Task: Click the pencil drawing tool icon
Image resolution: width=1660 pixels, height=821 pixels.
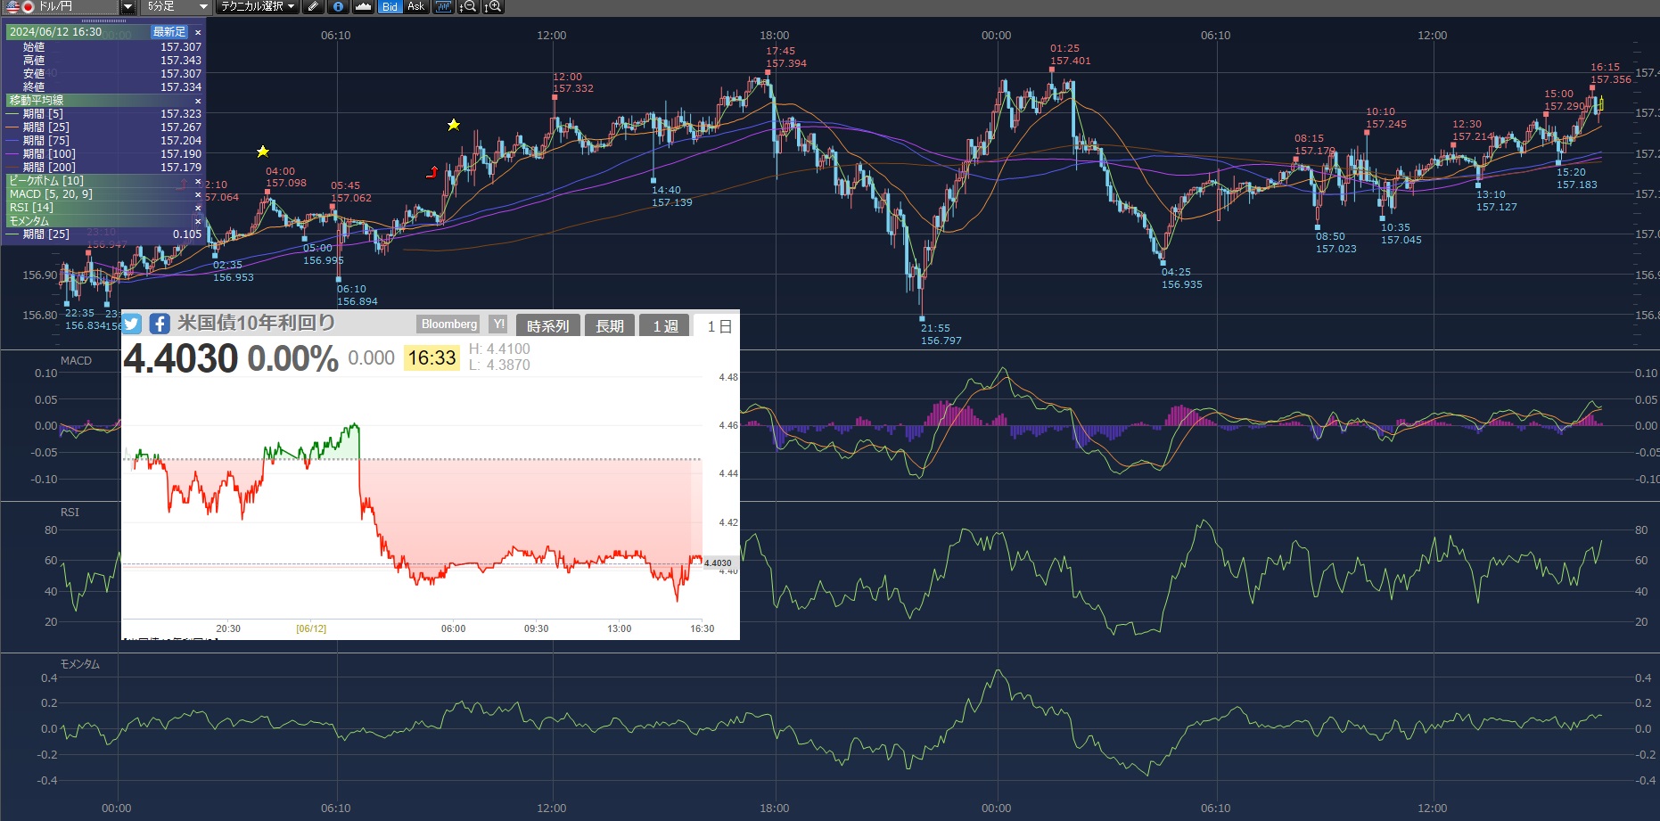Action: (x=313, y=6)
